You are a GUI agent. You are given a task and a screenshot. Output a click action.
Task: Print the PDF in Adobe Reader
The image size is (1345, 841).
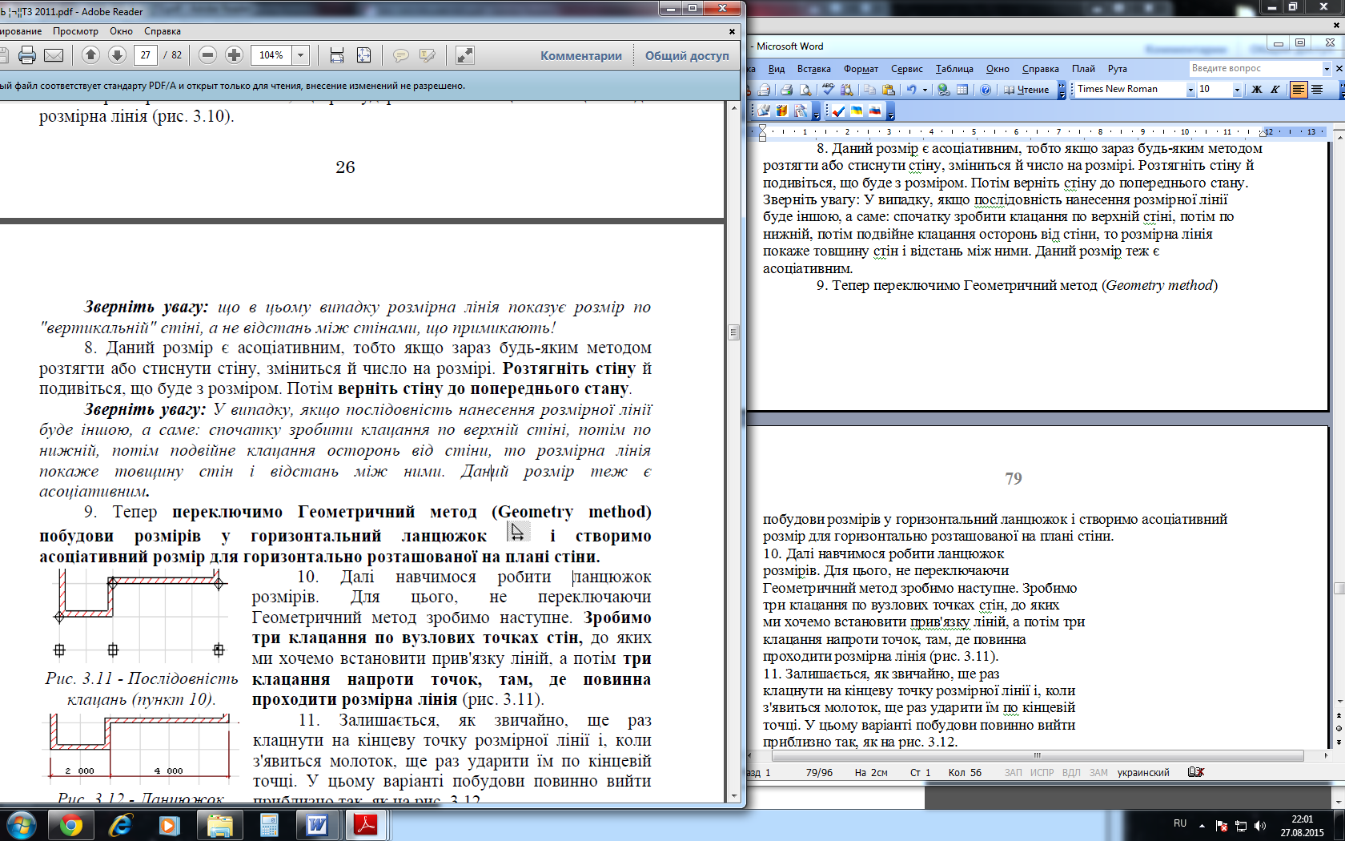pos(26,55)
